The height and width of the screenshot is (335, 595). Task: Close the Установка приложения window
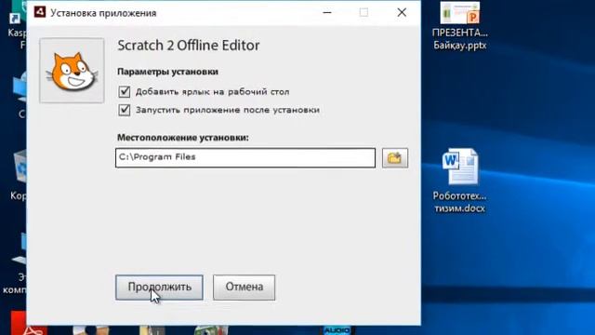coord(402,12)
